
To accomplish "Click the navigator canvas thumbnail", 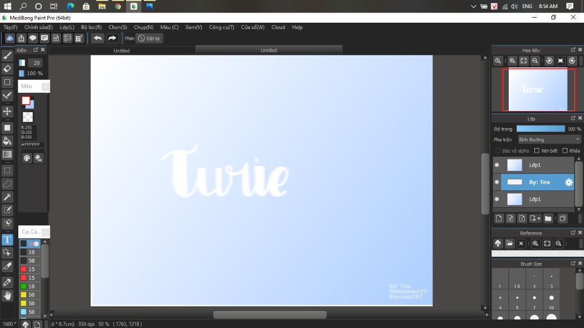I will pyautogui.click(x=538, y=90).
